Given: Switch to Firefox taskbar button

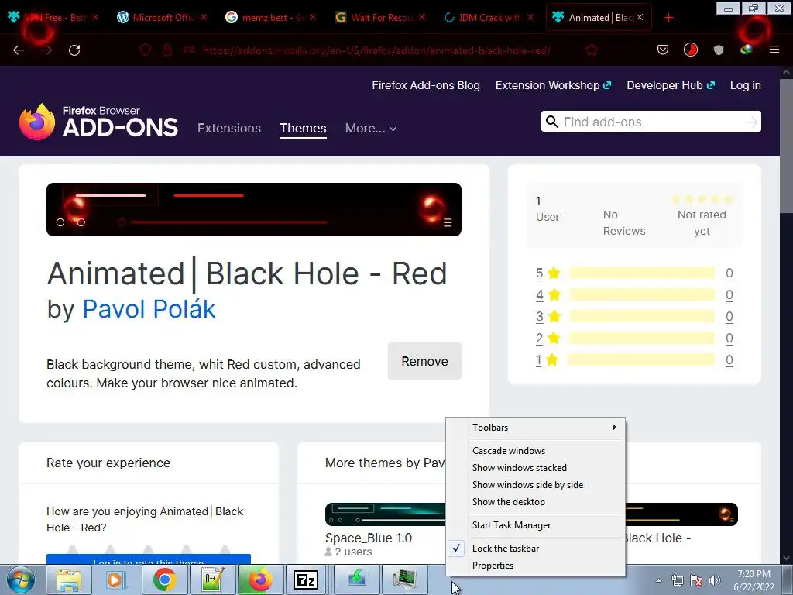Looking at the screenshot, I should [x=260, y=580].
